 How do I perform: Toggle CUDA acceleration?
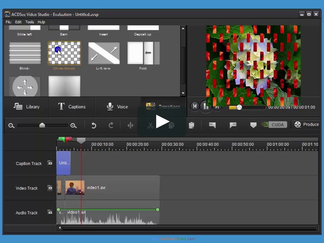pyautogui.click(x=275, y=125)
